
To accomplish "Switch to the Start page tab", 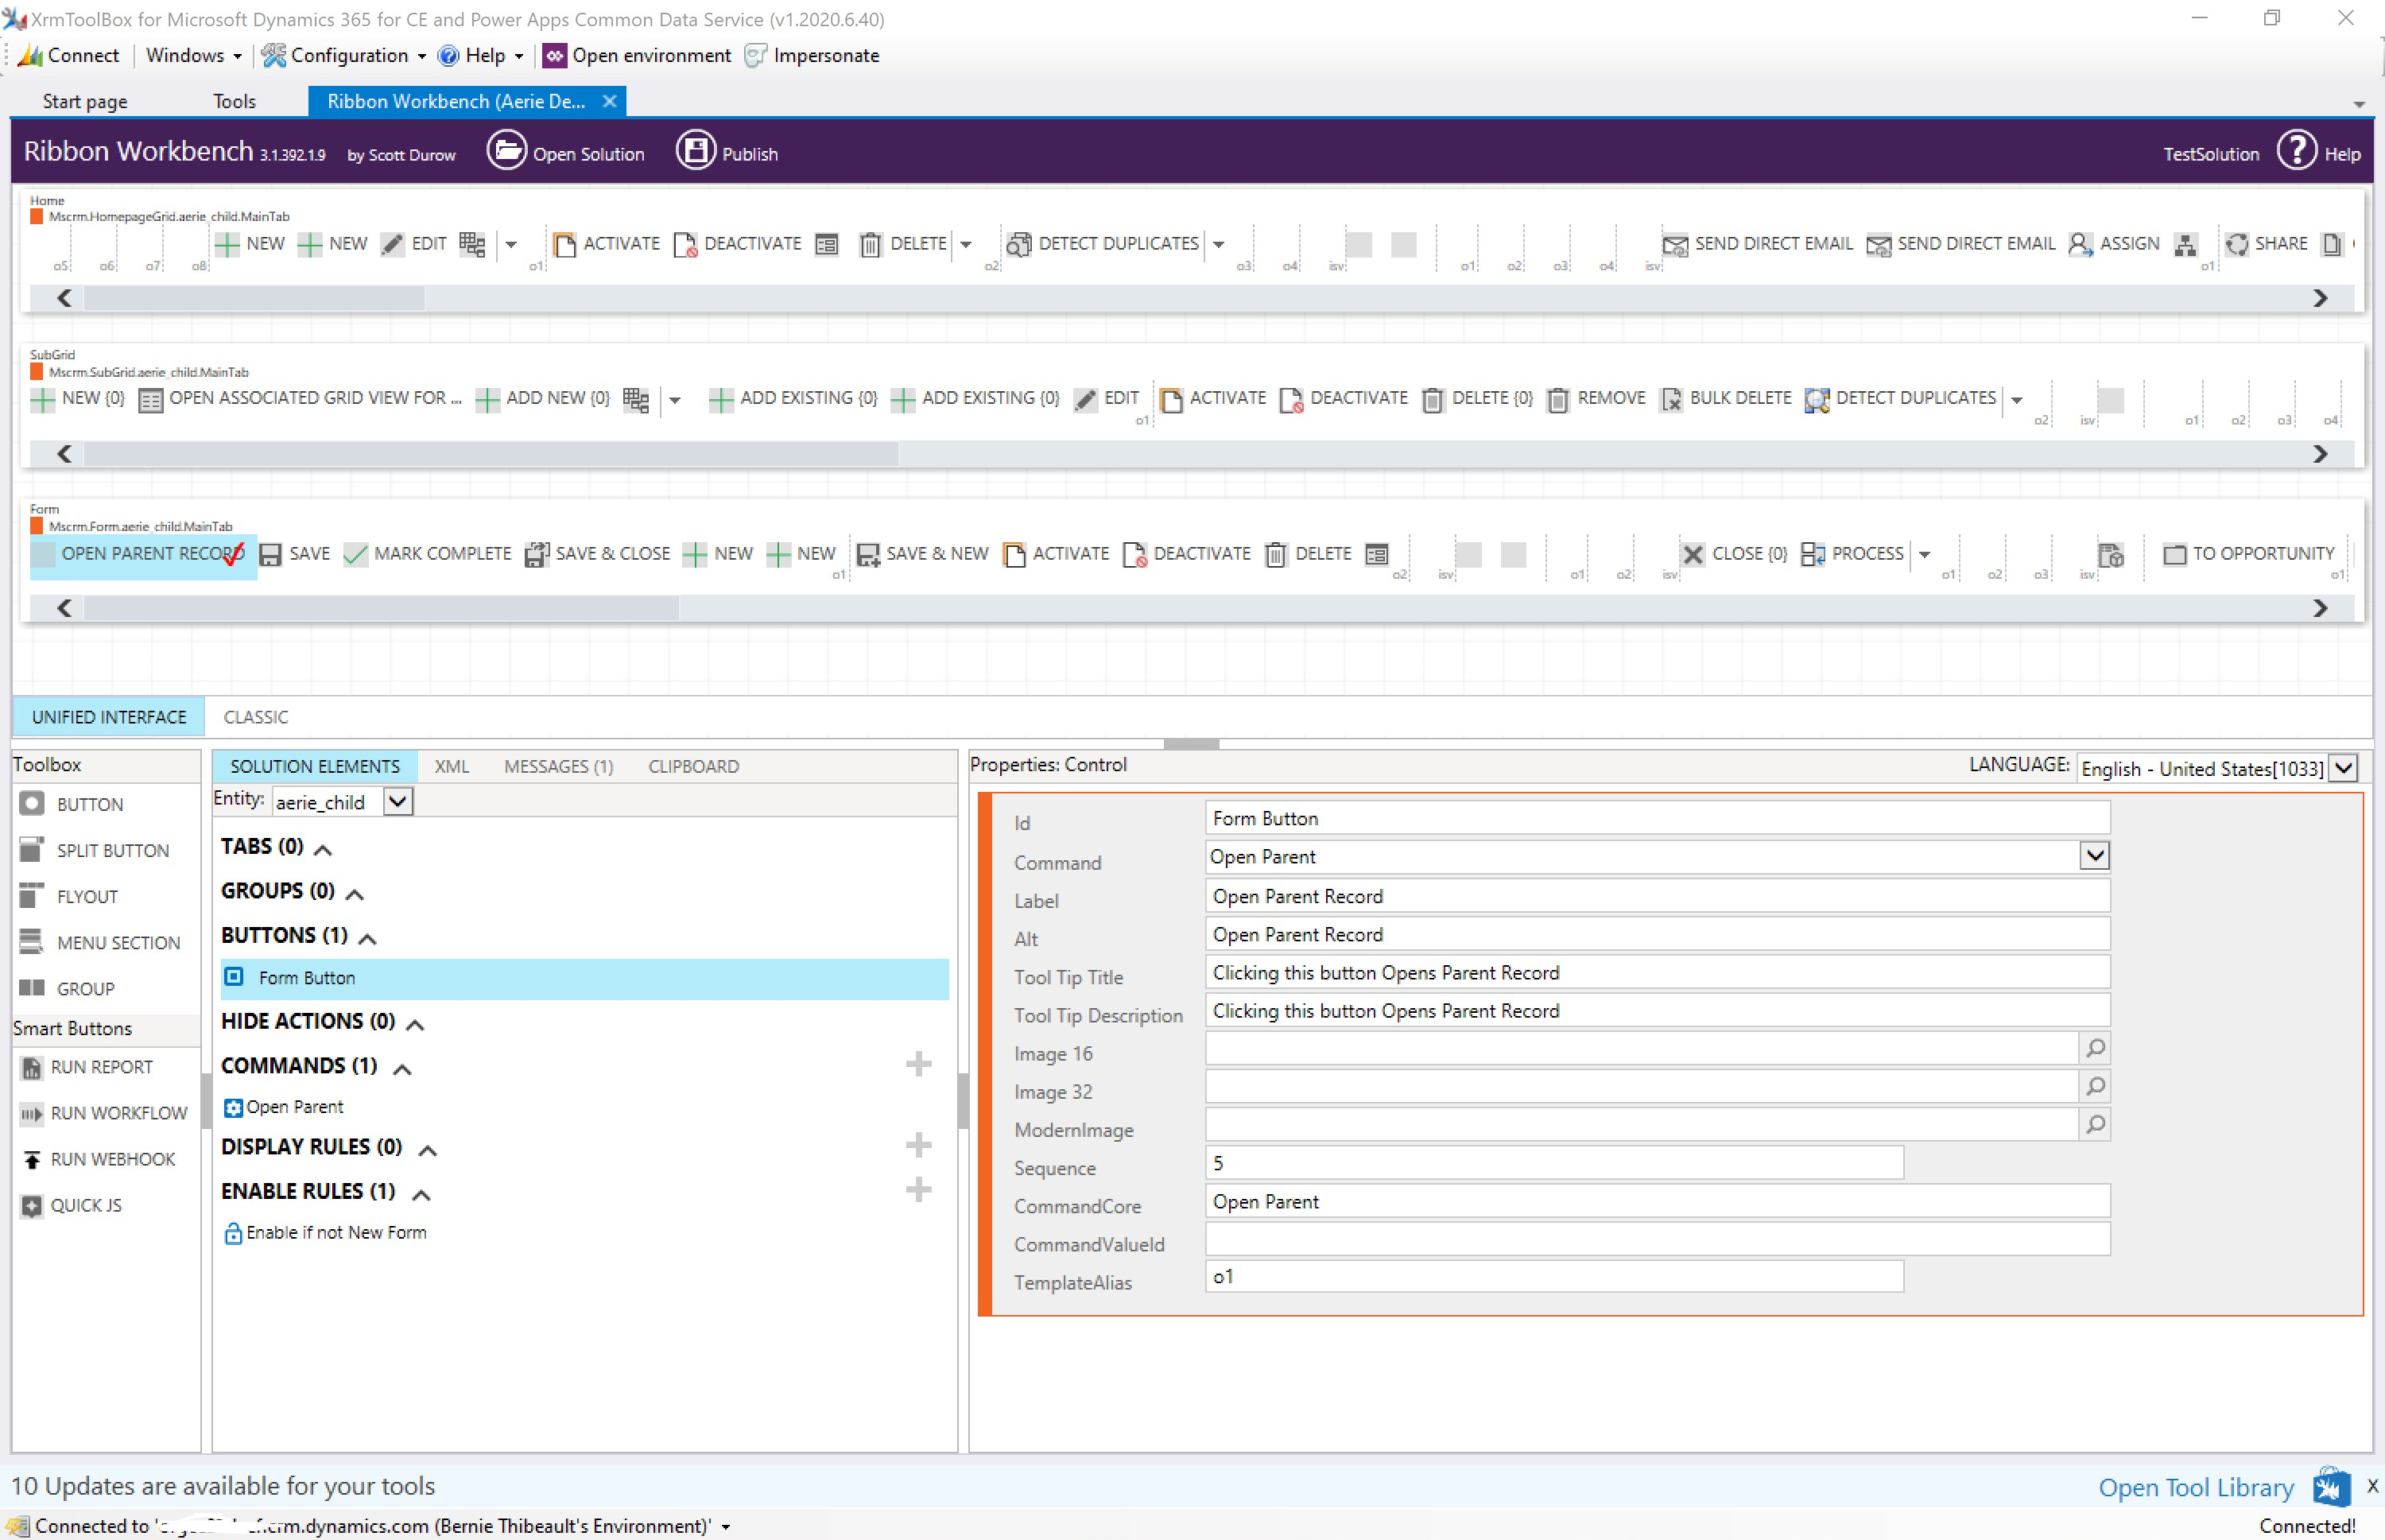I will 85,101.
